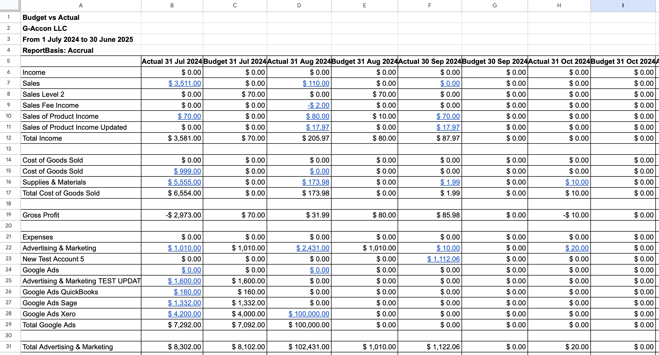The image size is (659, 355).
Task: Click the $ 4,200.00 Google Ads Xero link
Action: point(184,314)
